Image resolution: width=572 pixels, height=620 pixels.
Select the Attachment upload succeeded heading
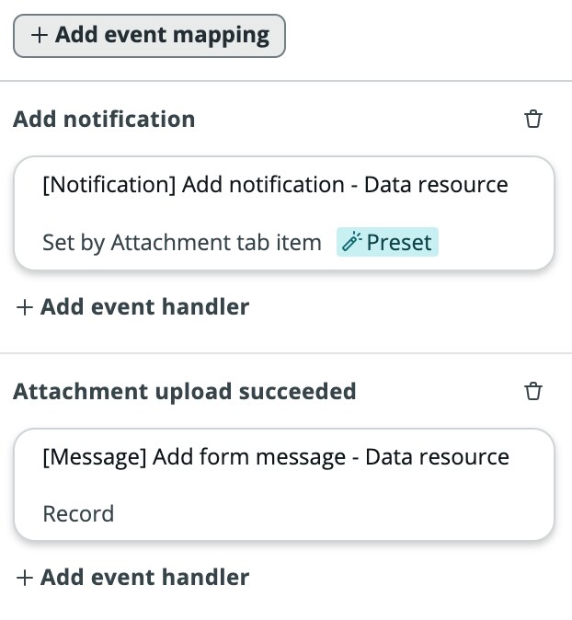pos(185,392)
